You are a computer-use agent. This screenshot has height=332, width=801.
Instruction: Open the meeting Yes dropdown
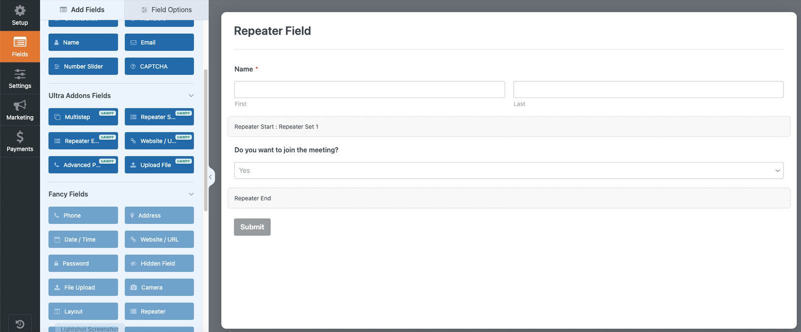click(509, 170)
